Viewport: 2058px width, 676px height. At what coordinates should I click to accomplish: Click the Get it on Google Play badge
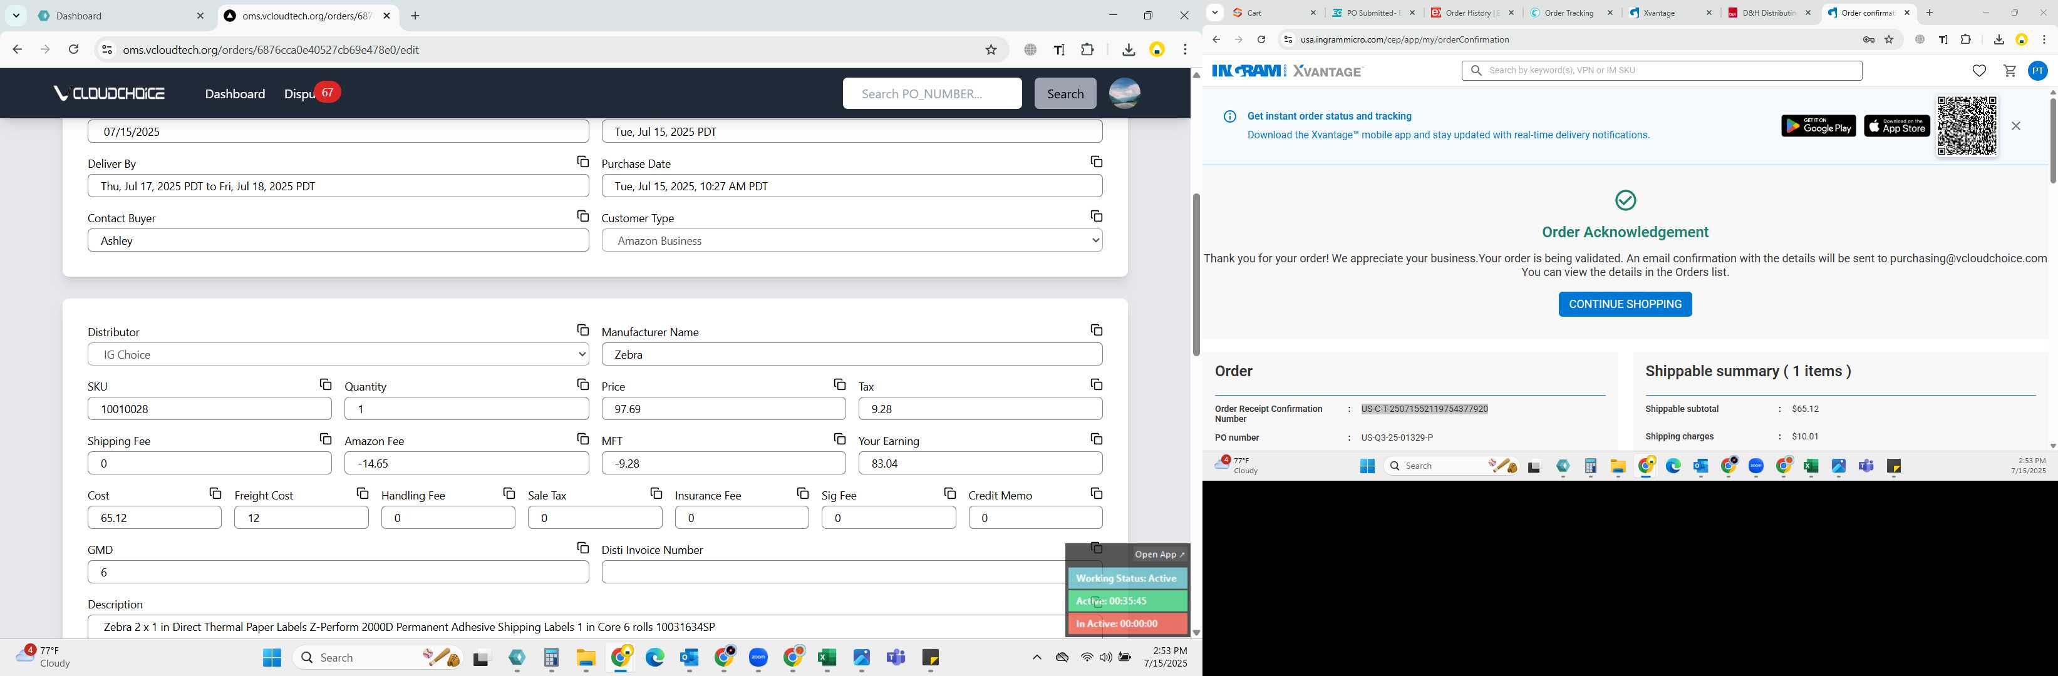click(x=1818, y=126)
